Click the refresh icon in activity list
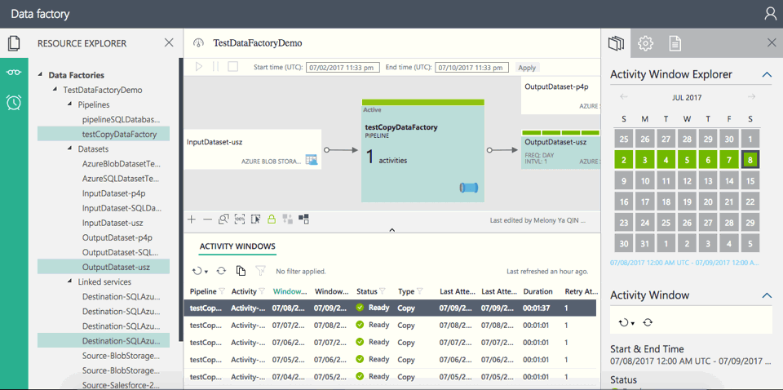 [x=221, y=271]
